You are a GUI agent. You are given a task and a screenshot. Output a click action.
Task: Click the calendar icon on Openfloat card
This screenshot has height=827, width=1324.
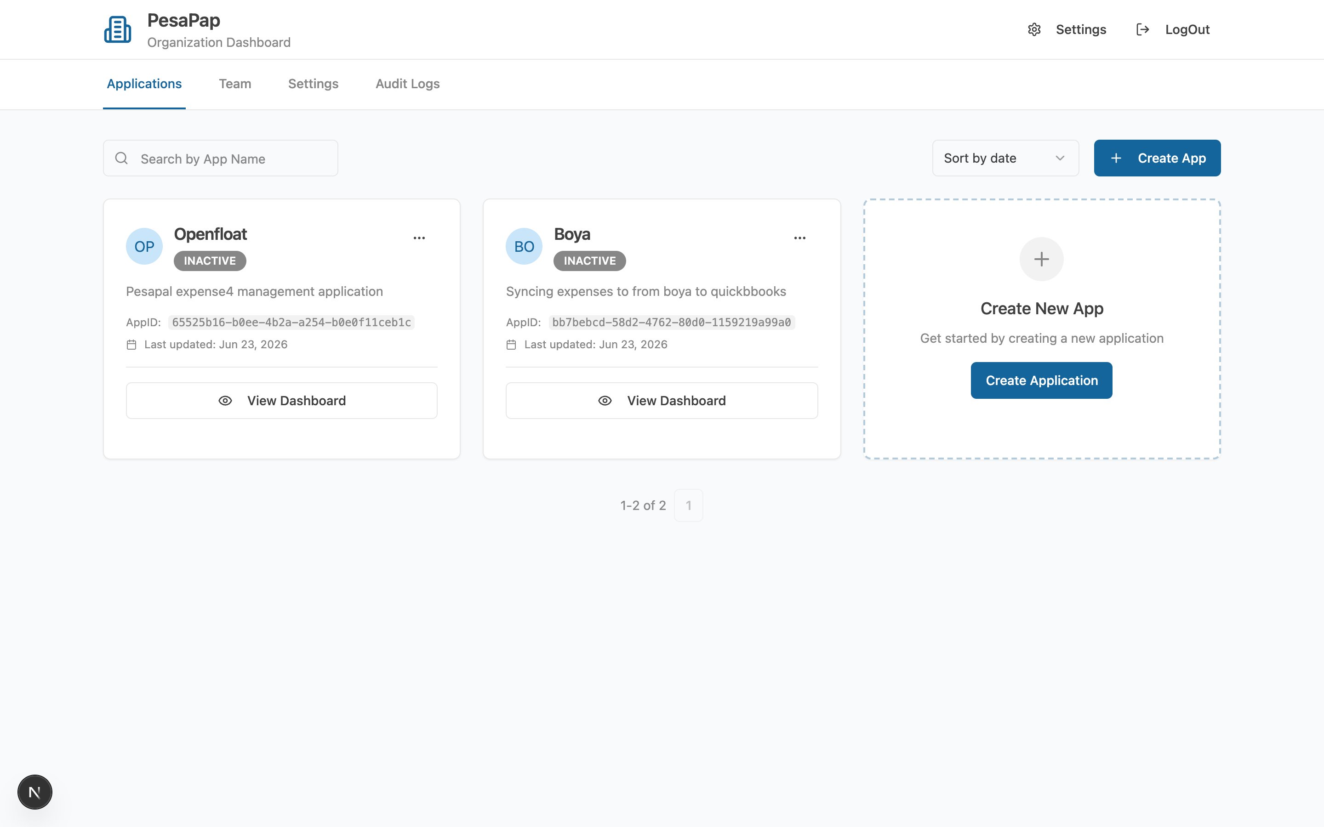coord(131,345)
